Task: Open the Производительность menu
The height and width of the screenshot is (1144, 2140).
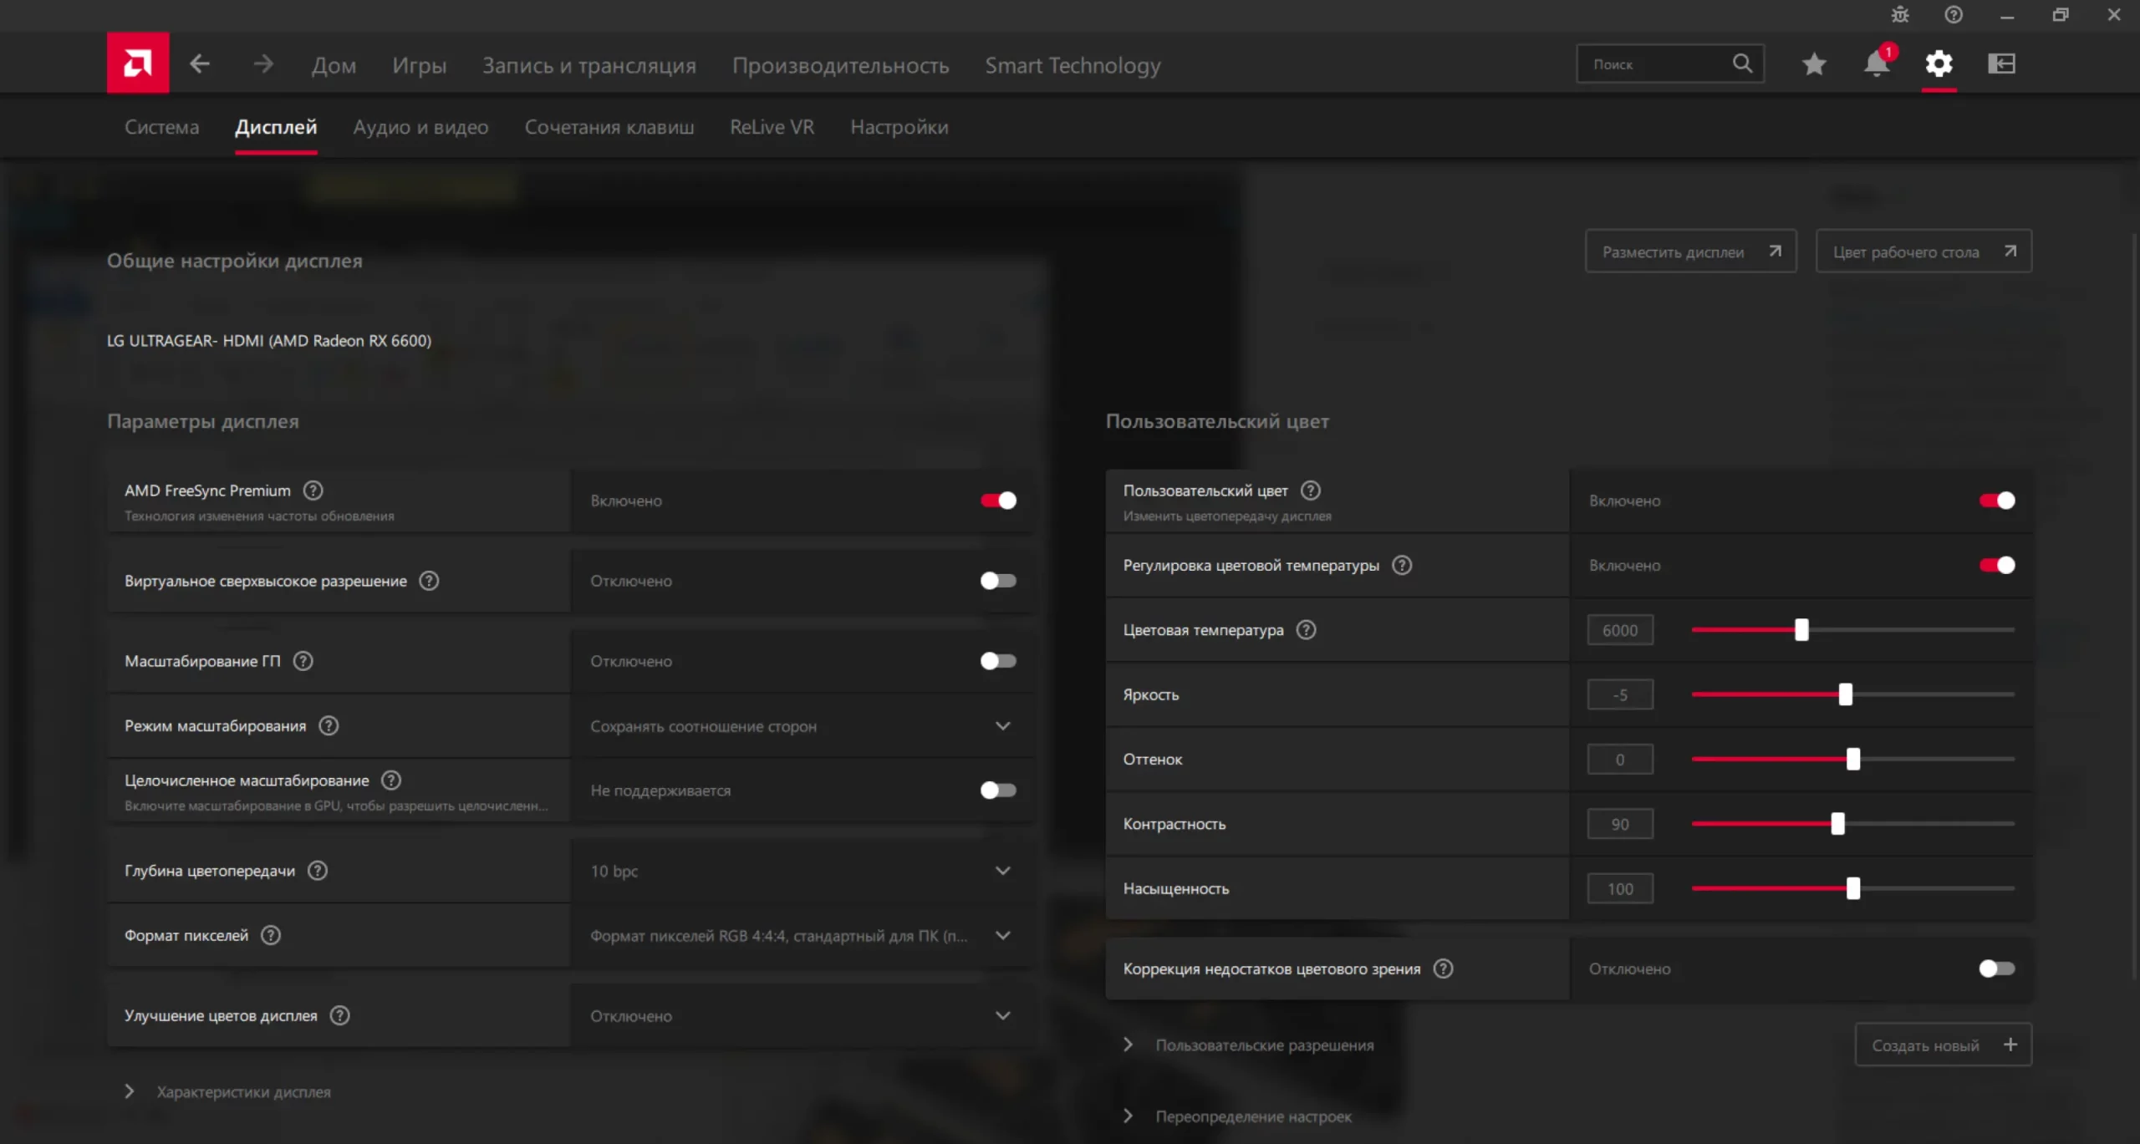Action: 840,65
